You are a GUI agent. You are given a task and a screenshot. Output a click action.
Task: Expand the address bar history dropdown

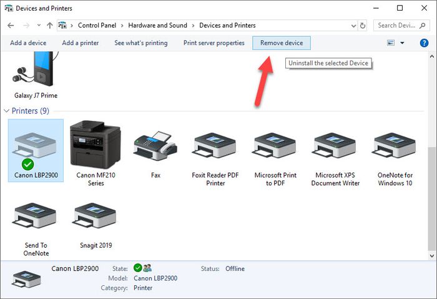click(353, 26)
